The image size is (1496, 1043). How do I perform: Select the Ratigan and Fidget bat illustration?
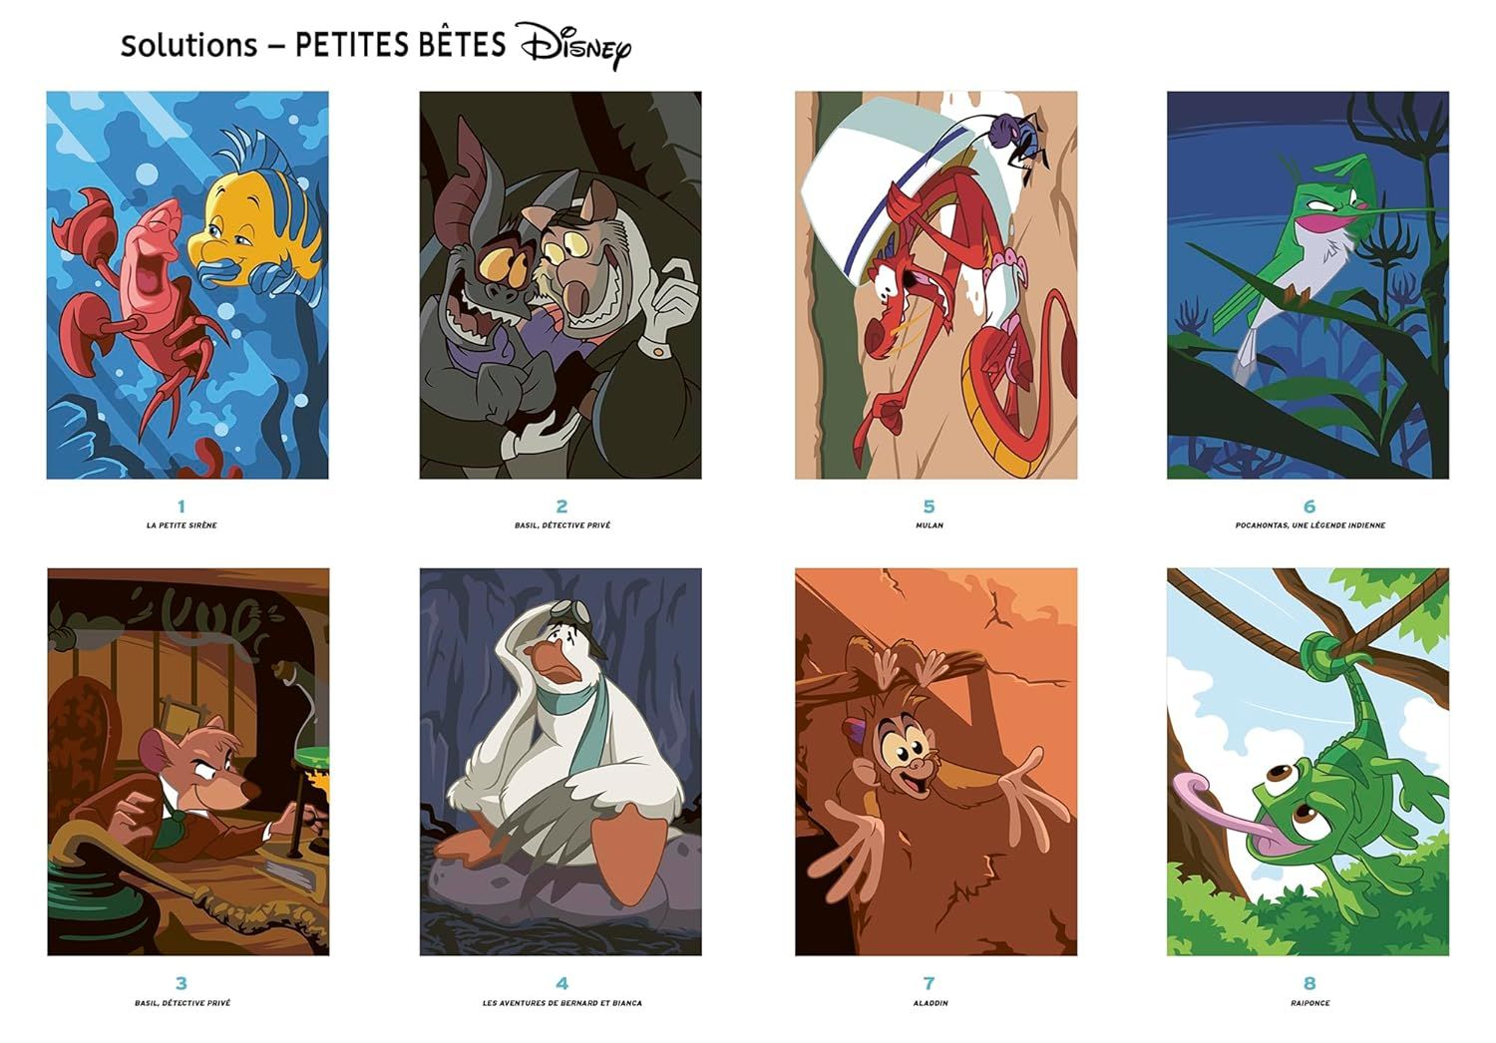(561, 285)
